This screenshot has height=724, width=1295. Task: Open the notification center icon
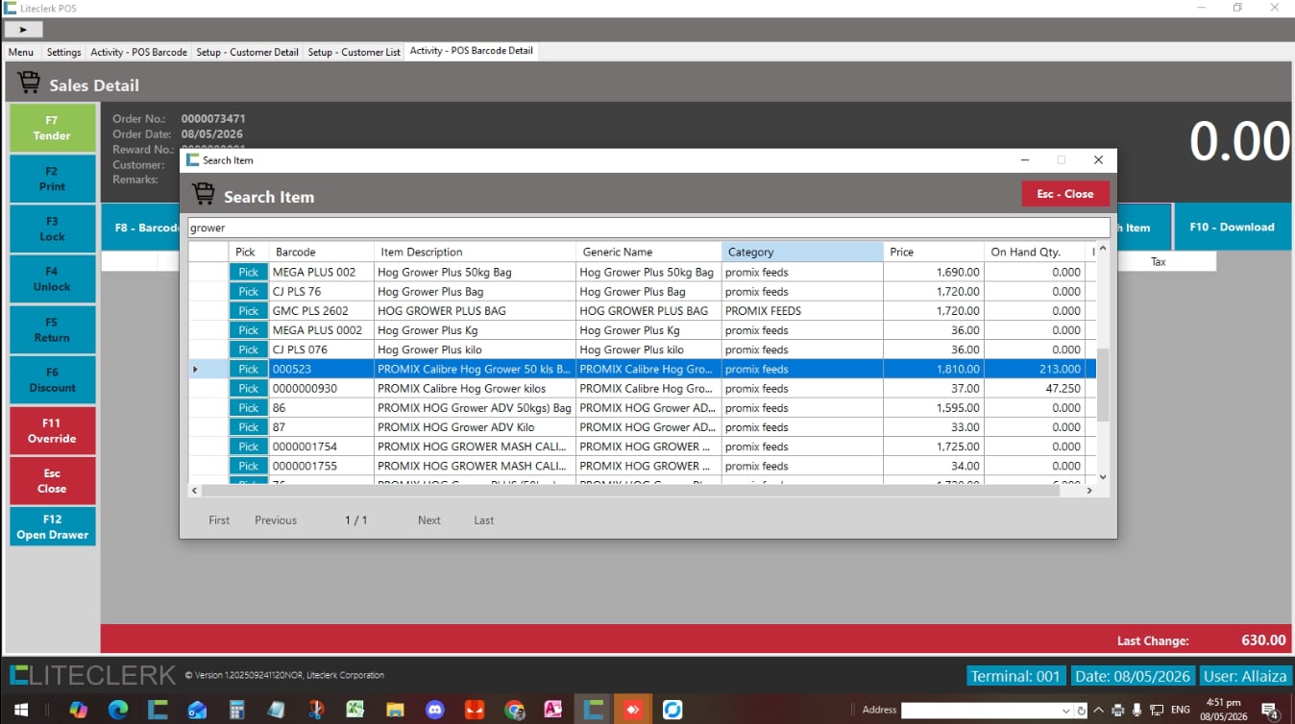pyautogui.click(x=1270, y=711)
